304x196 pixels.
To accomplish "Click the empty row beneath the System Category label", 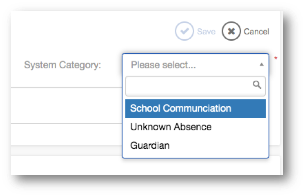I will [66, 106].
